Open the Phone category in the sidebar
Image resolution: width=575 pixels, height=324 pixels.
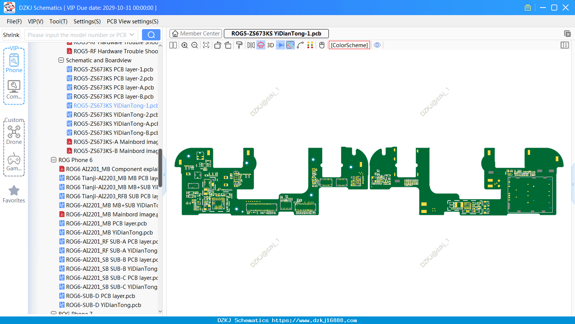14,63
